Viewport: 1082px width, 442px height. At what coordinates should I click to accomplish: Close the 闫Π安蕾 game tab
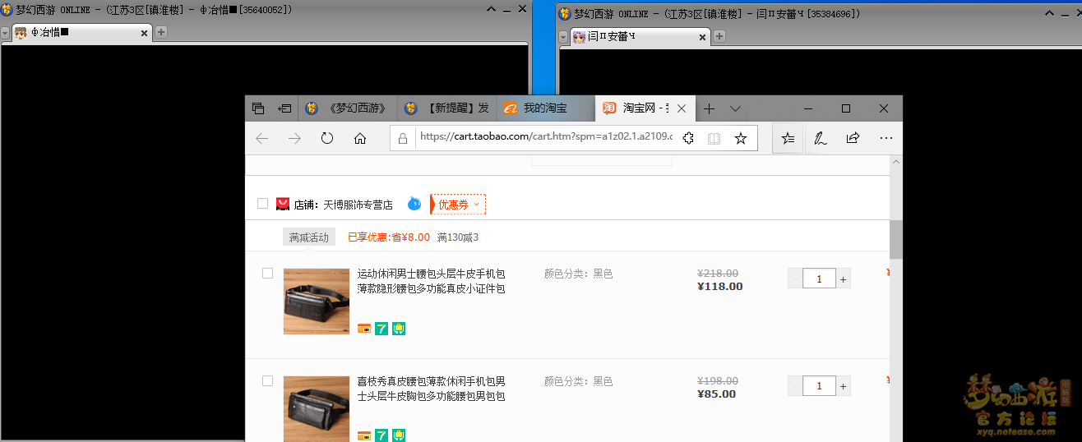pyautogui.click(x=703, y=37)
